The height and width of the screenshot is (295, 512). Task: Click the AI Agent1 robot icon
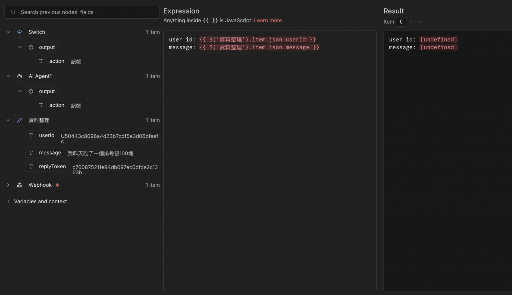20,76
